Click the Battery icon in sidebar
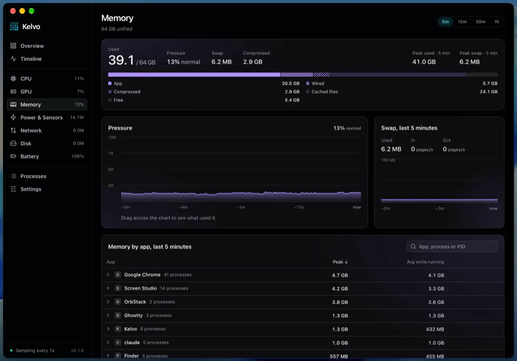Viewport: 517px width, 361px height. 13,156
